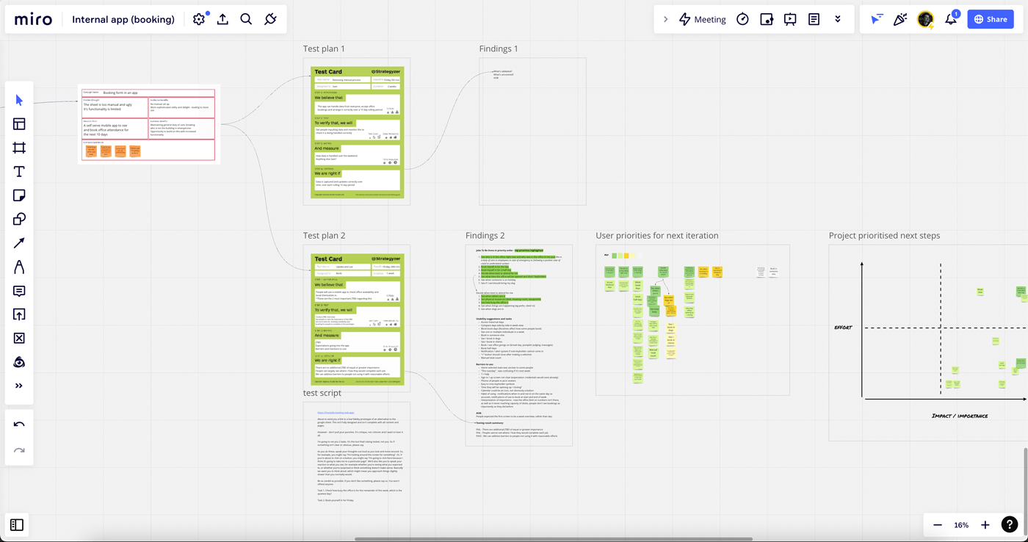Select the connection line arrow tool
Screen dimensions: 1028x542
pyautogui.click(x=19, y=243)
